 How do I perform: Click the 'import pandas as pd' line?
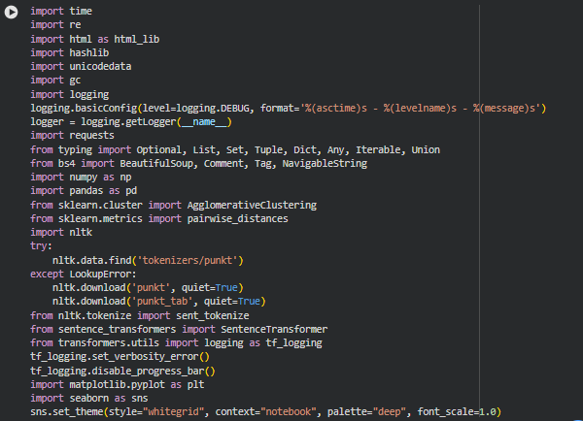pos(75,192)
